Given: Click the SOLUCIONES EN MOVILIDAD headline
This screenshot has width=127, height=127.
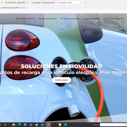Looking at the screenshot, I should point(62,66).
